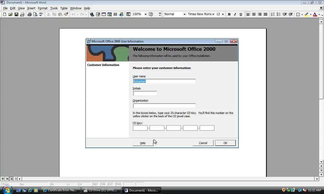Click into the Initials field
Viewport: 324px width, 194px height.
(x=145, y=93)
